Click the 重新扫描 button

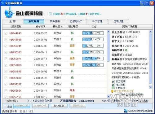[x=78, y=106]
